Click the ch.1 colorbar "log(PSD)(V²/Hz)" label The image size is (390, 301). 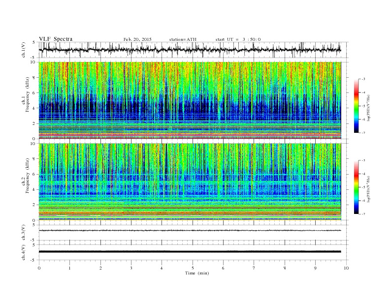pyautogui.click(x=368, y=107)
